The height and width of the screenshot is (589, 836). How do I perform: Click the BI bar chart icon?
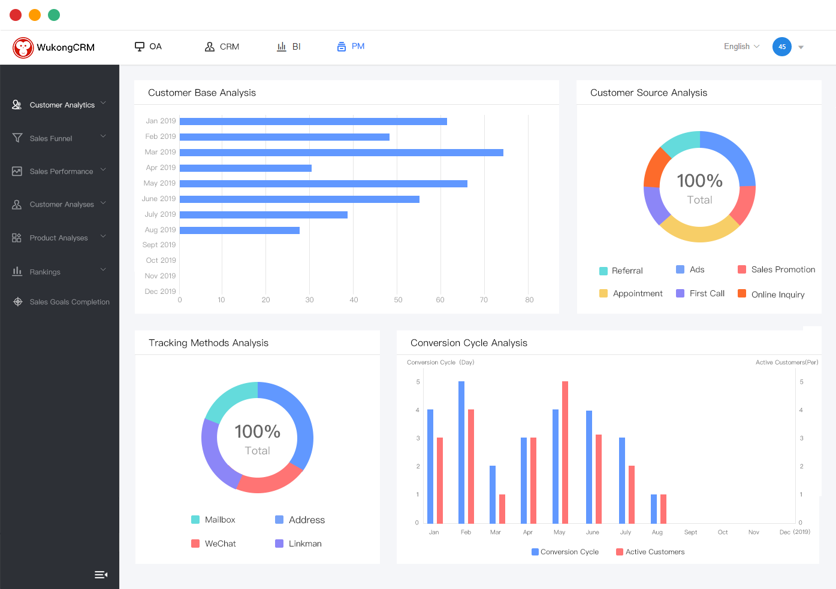(282, 47)
